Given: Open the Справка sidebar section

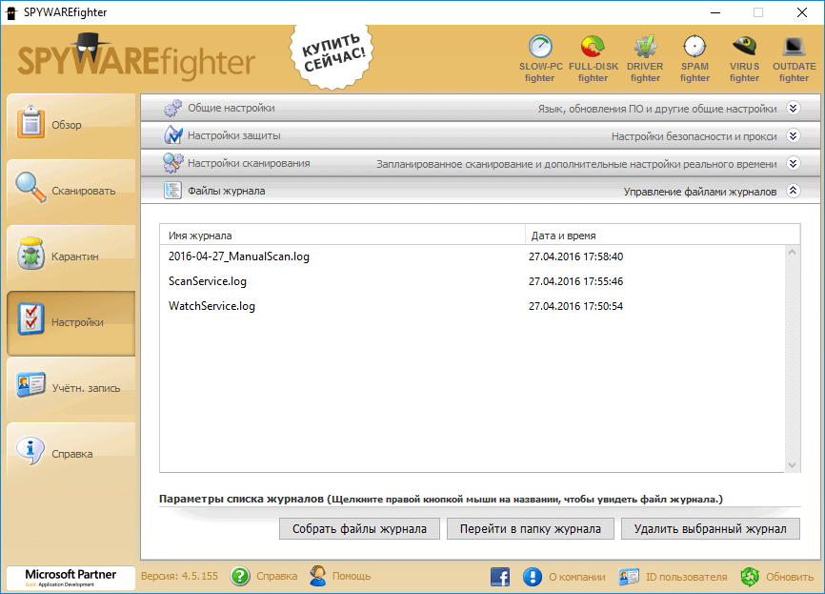Looking at the screenshot, I should [x=71, y=454].
